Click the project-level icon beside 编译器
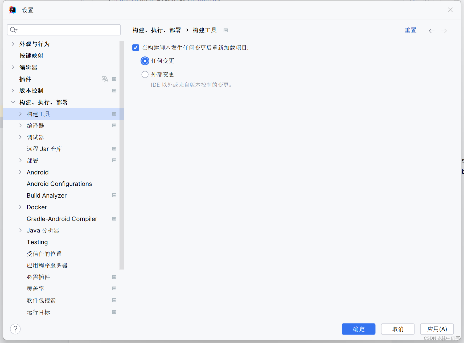Screen dimensions: 464x343 [x=114, y=125]
